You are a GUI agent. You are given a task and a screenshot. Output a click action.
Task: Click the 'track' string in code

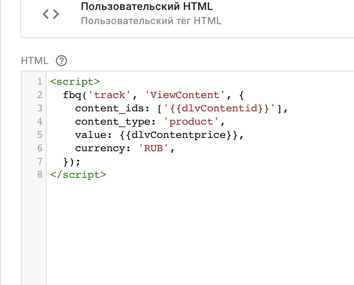110,95
